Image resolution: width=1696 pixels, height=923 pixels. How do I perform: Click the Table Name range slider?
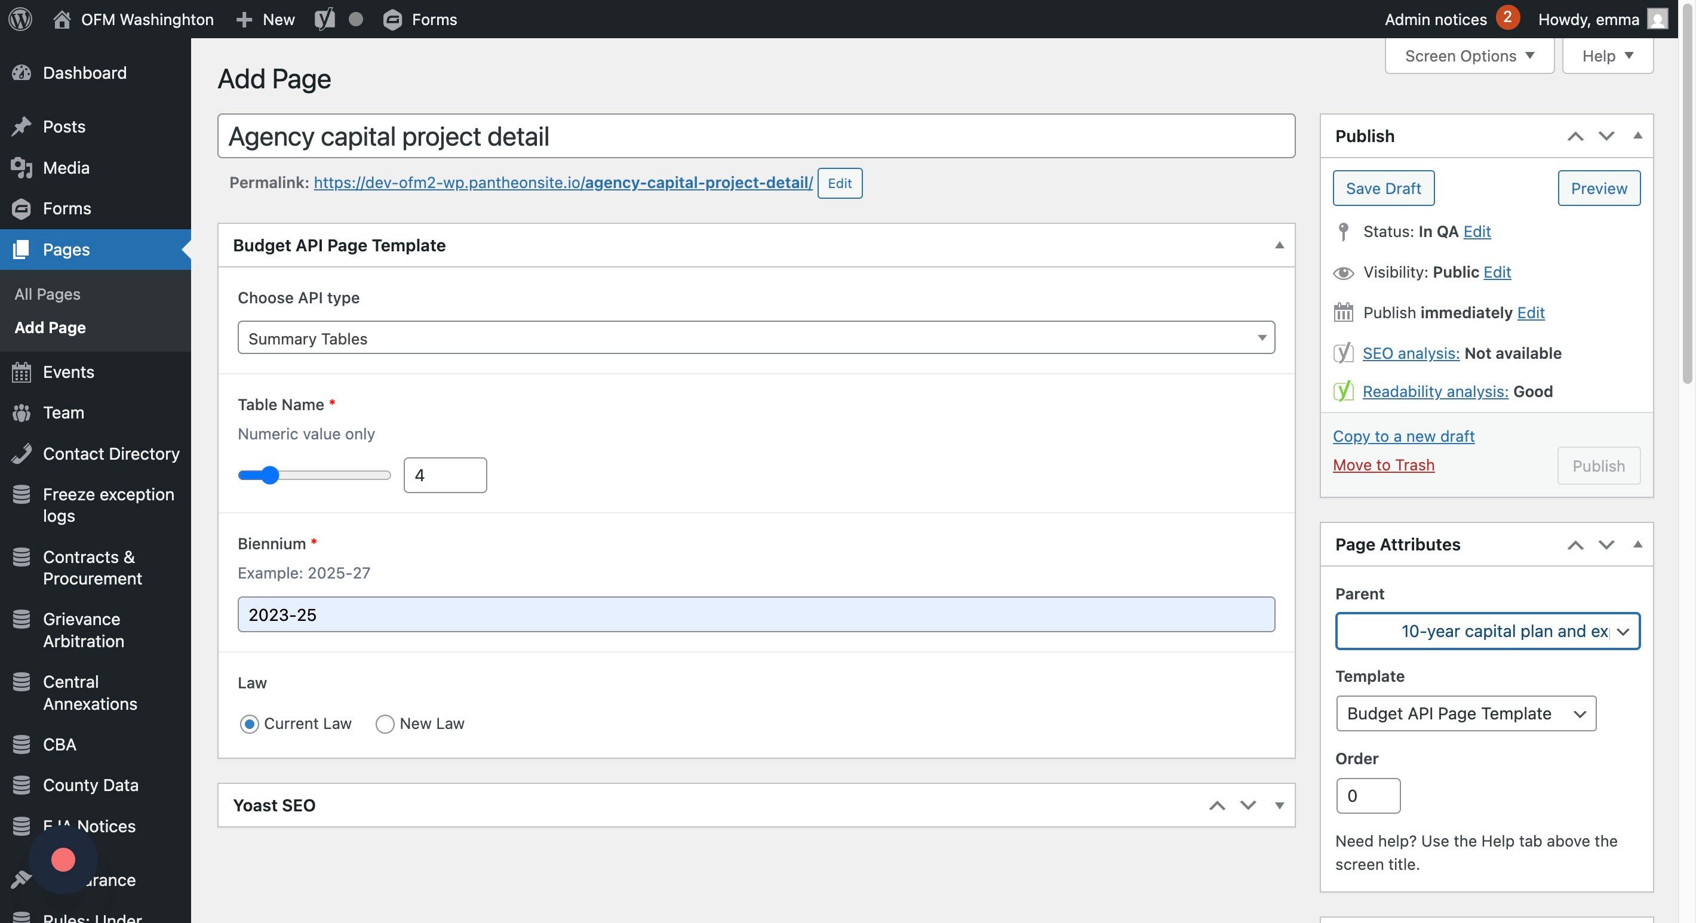(314, 475)
